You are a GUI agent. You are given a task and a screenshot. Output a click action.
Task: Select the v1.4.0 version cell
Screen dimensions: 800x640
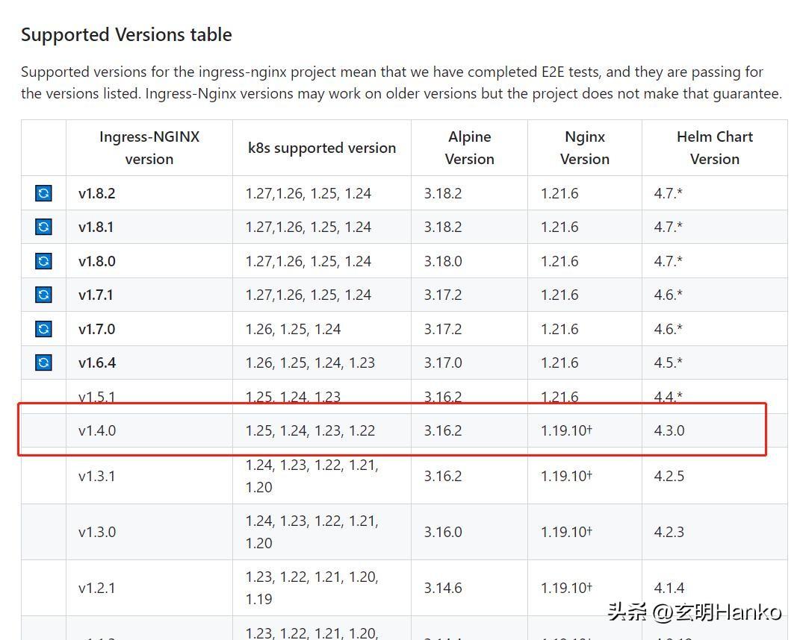[x=97, y=430]
